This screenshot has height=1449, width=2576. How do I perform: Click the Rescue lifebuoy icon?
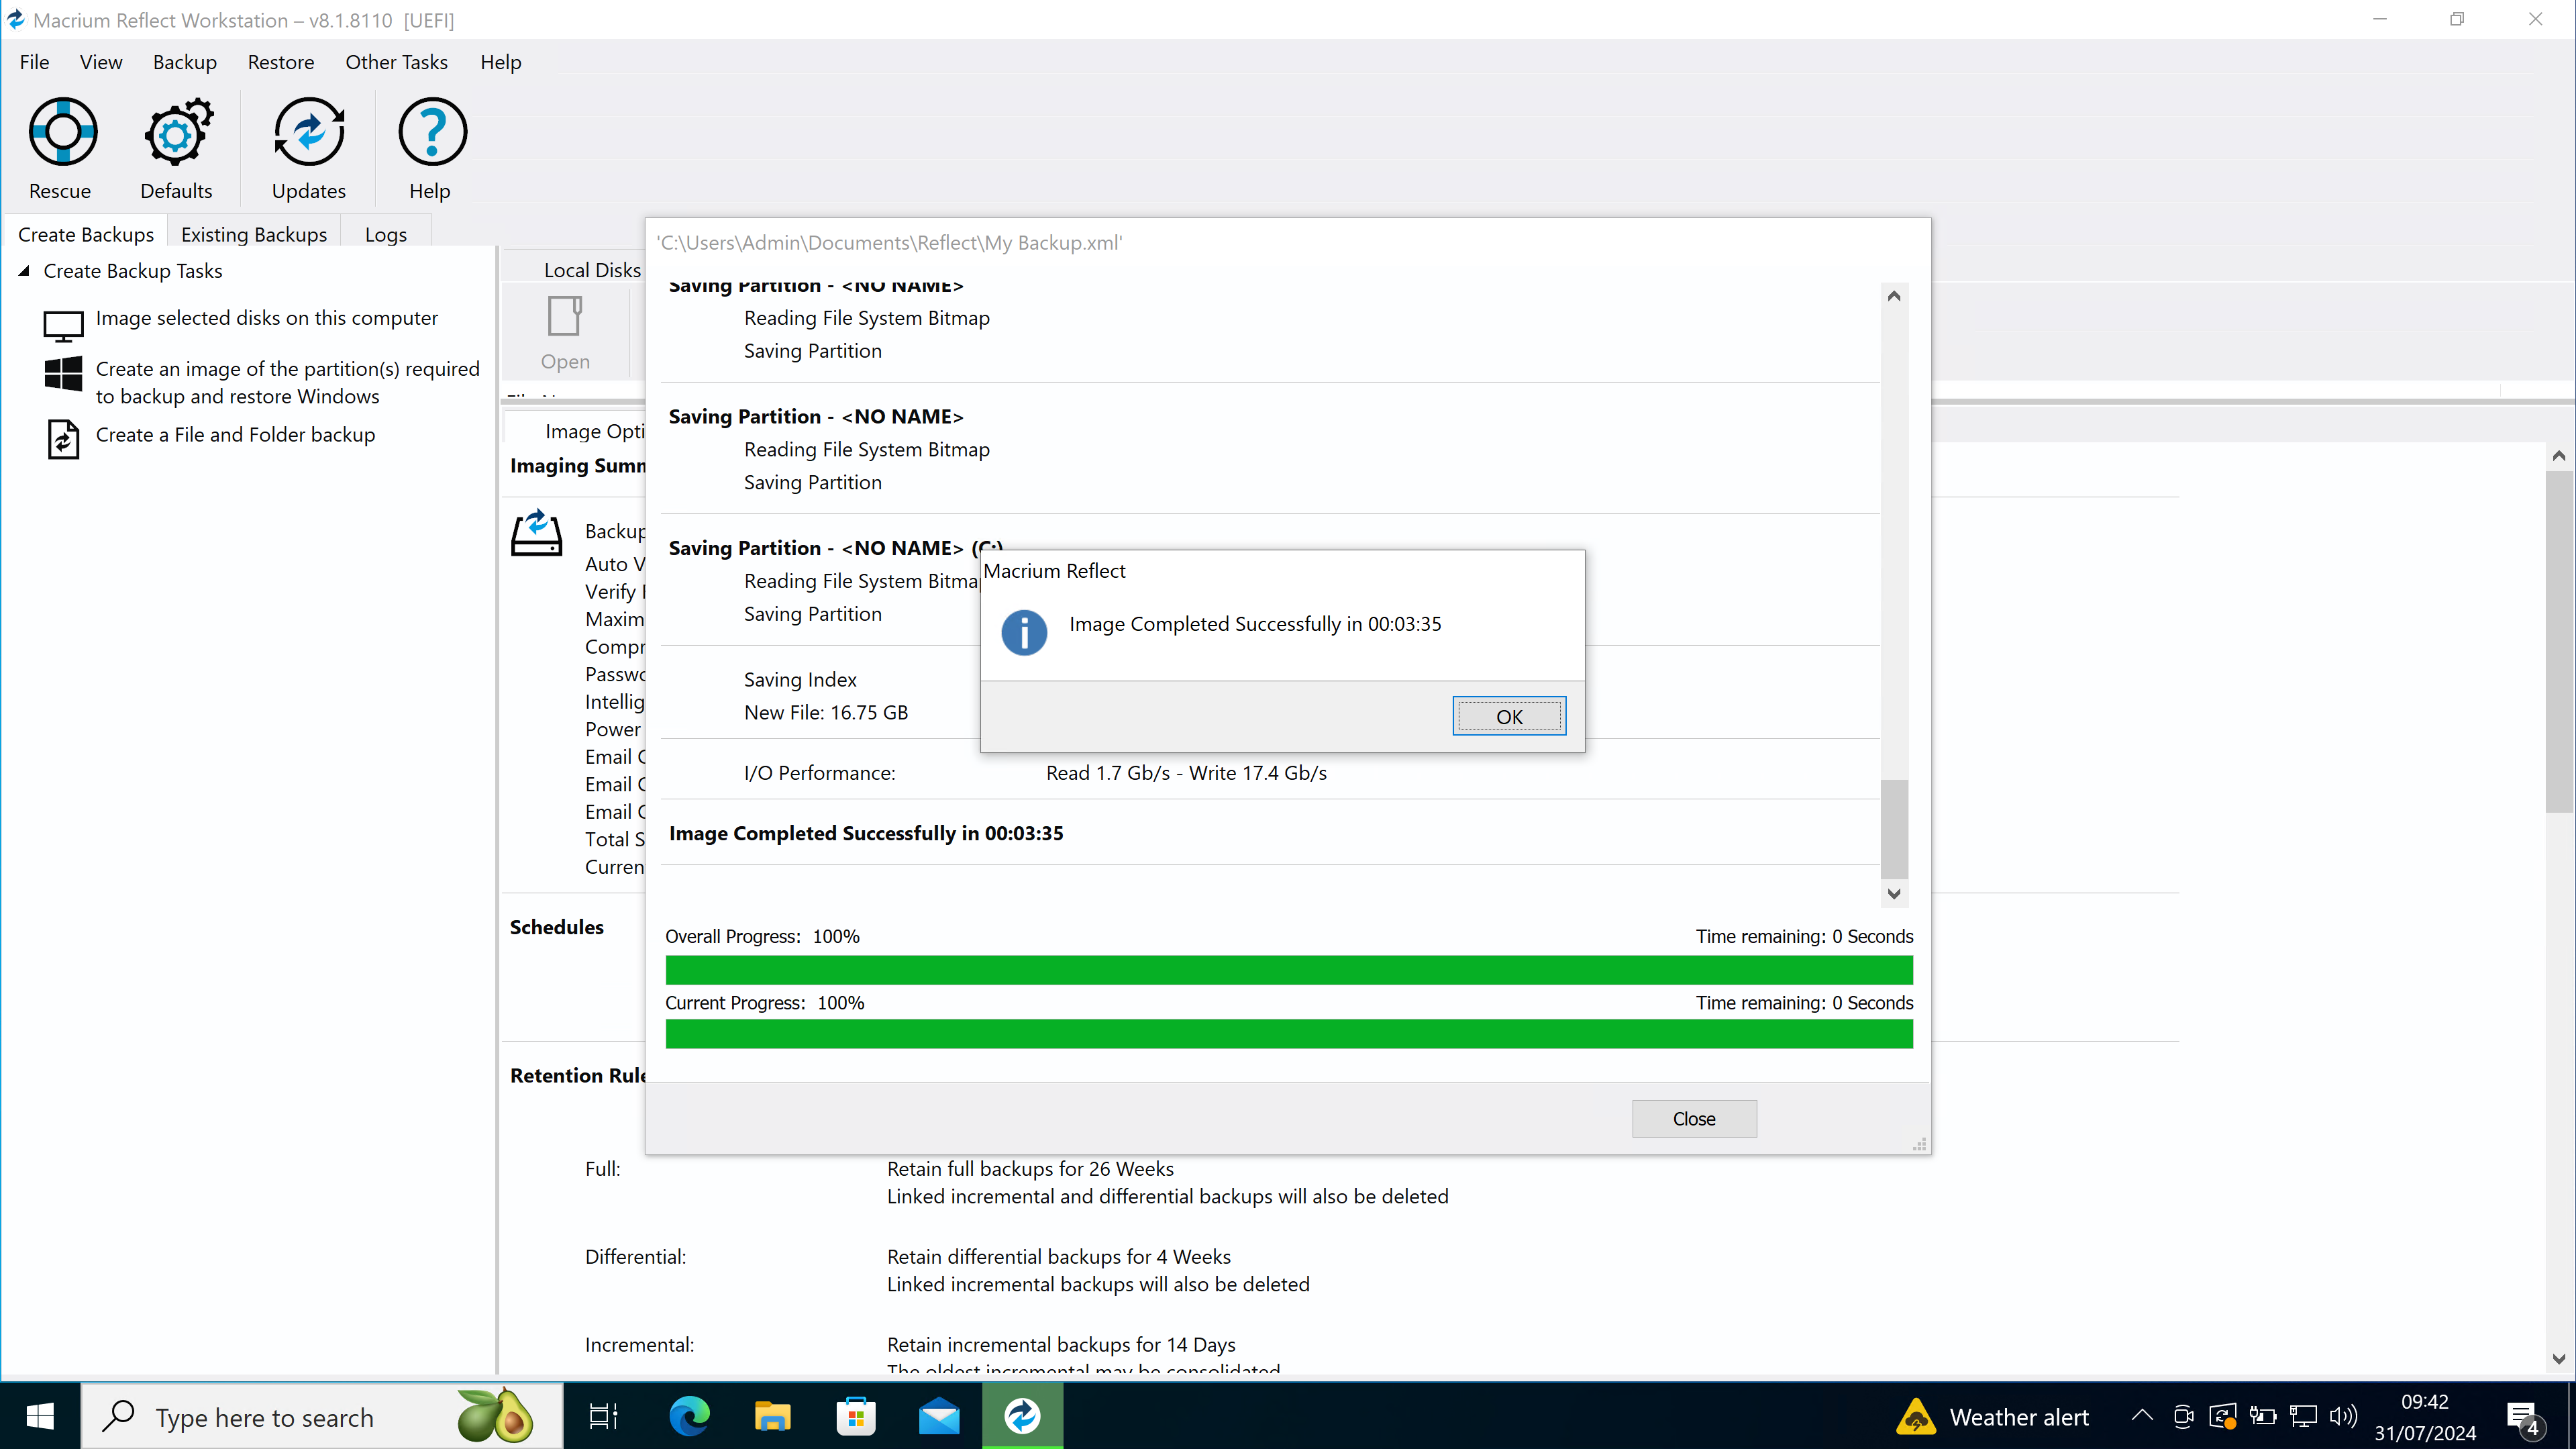[62, 132]
